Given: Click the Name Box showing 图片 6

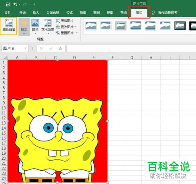Looking at the screenshot, I should coord(13,49).
